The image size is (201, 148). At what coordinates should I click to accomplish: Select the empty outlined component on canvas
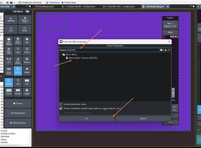52,22
